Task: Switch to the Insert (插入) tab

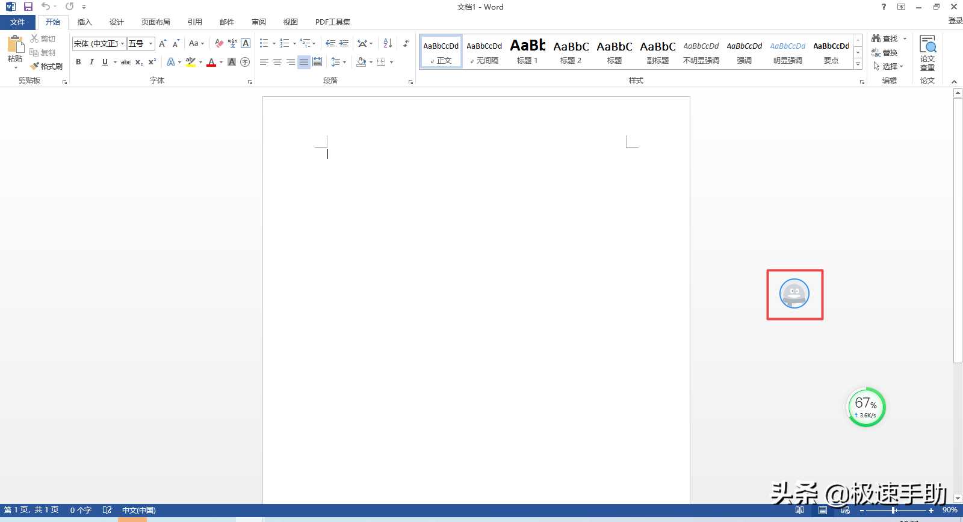Action: click(x=85, y=22)
